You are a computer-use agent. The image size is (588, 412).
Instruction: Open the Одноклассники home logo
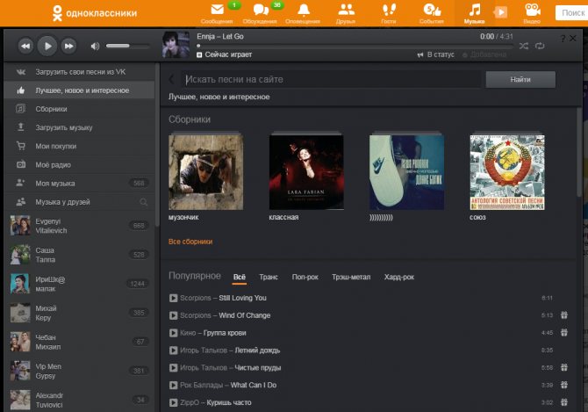(x=94, y=13)
